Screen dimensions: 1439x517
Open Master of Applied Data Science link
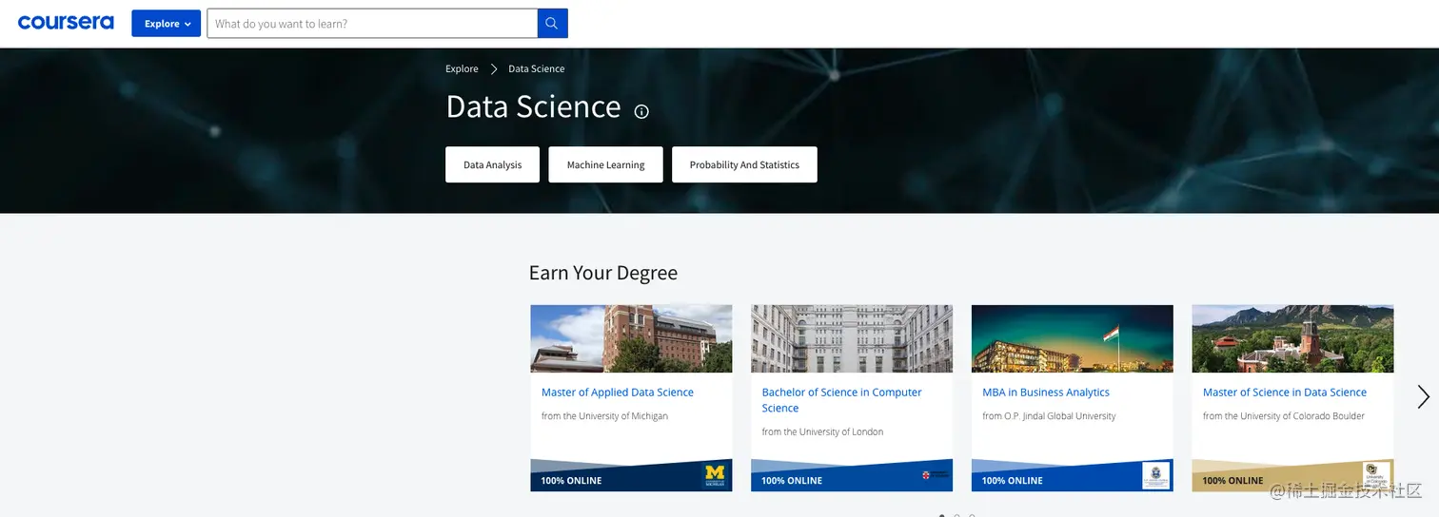click(x=618, y=393)
